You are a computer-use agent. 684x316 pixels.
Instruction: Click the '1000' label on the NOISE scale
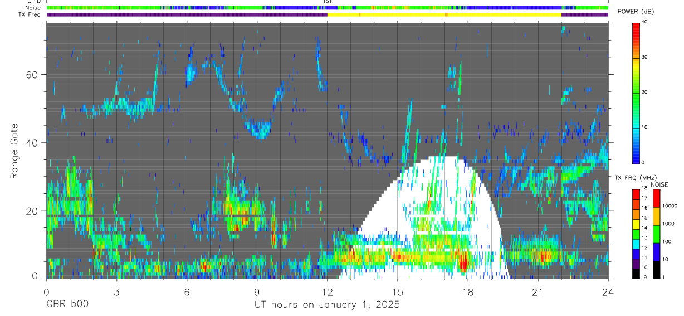tap(668, 223)
